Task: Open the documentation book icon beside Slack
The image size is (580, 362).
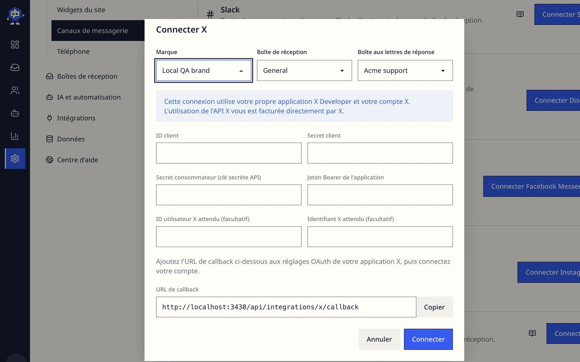Action: click(520, 14)
